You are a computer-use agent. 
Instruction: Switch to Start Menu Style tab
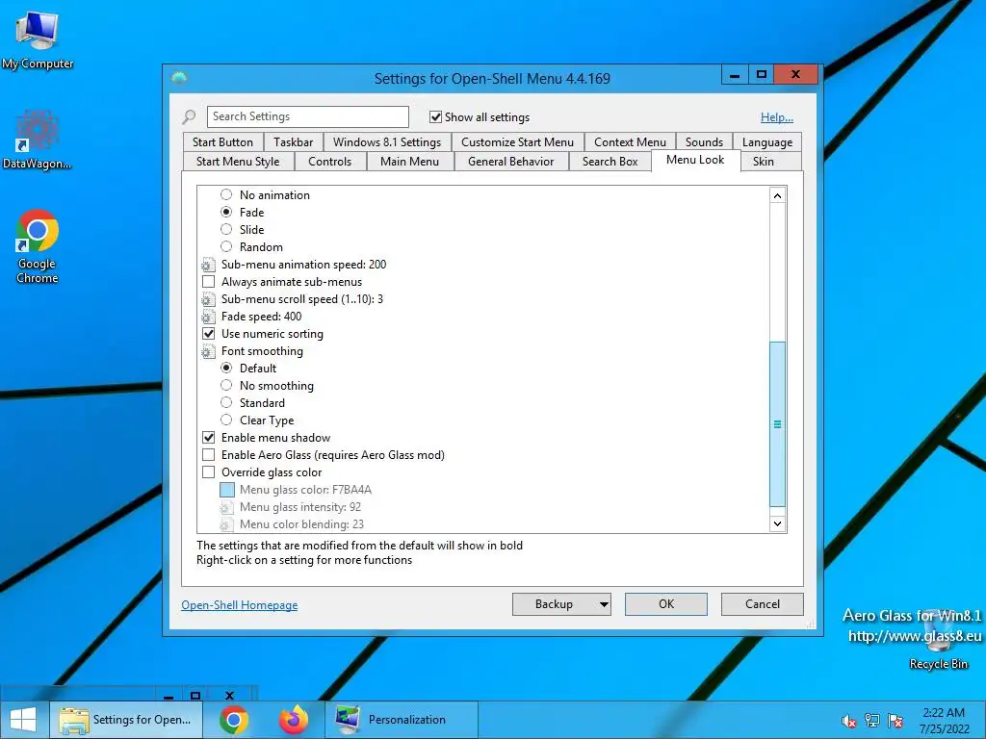point(238,162)
